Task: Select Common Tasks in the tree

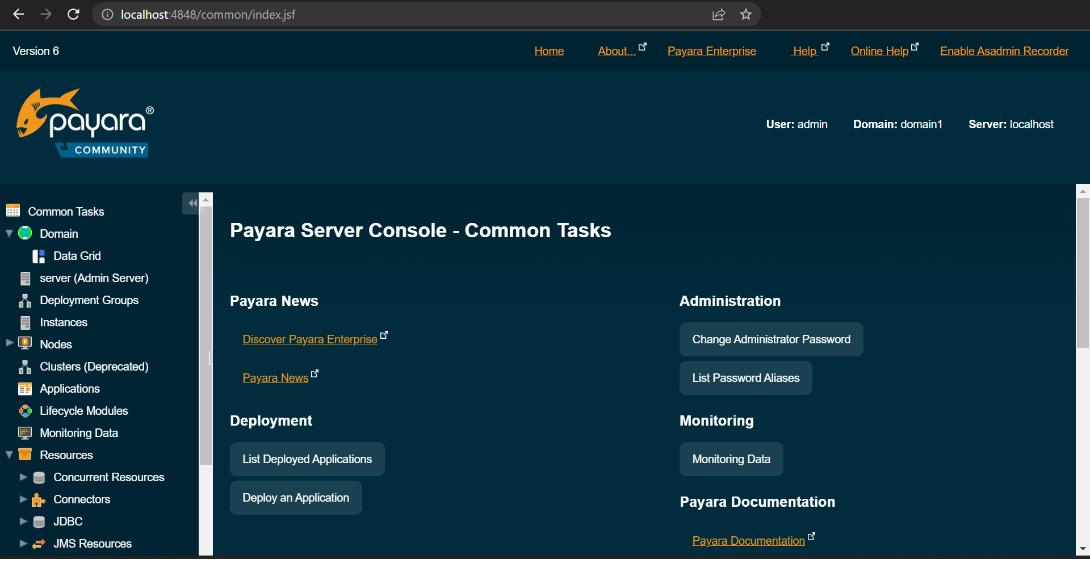Action: coord(66,212)
